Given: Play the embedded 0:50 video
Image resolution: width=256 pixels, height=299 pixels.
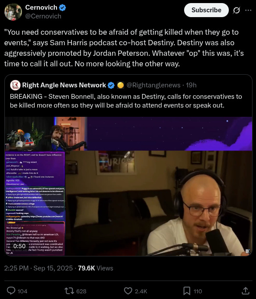Looking at the screenshot, I should [128, 186].
